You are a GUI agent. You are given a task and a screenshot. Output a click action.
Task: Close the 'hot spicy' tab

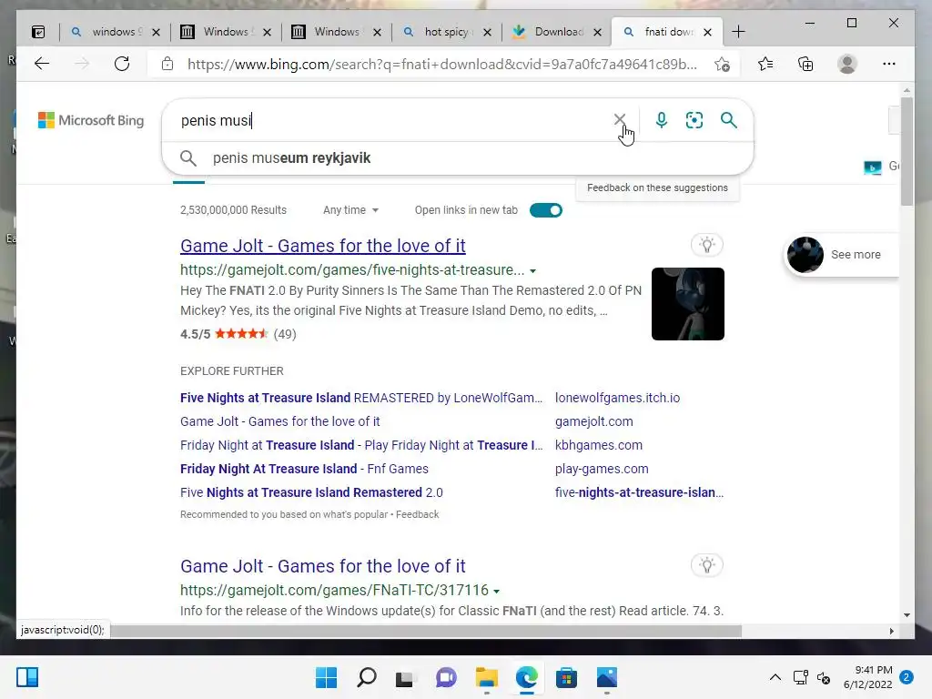coord(488,32)
